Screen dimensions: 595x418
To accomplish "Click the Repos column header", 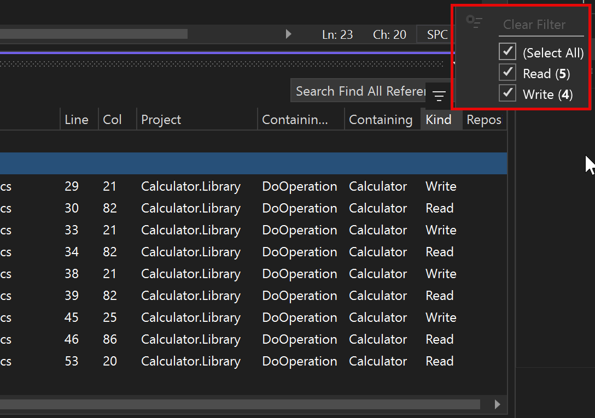I will pos(485,120).
